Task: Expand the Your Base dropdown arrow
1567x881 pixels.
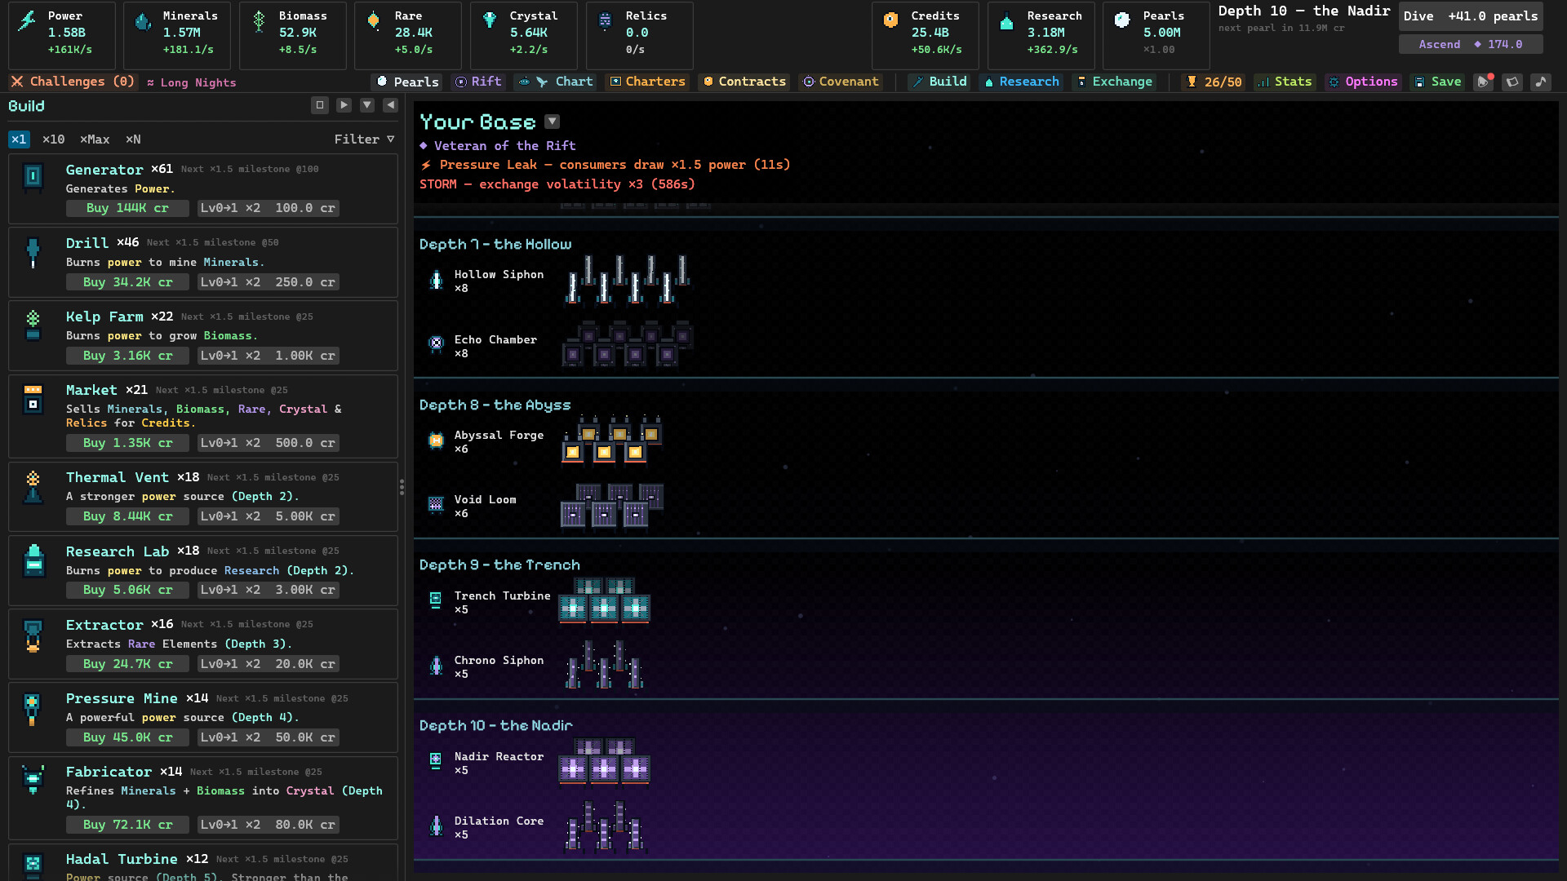Action: point(553,122)
